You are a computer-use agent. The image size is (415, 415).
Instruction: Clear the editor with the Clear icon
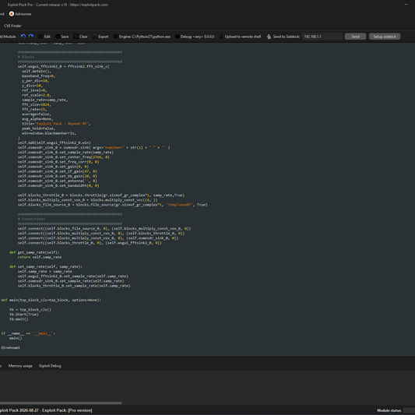pyautogui.click(x=76, y=37)
